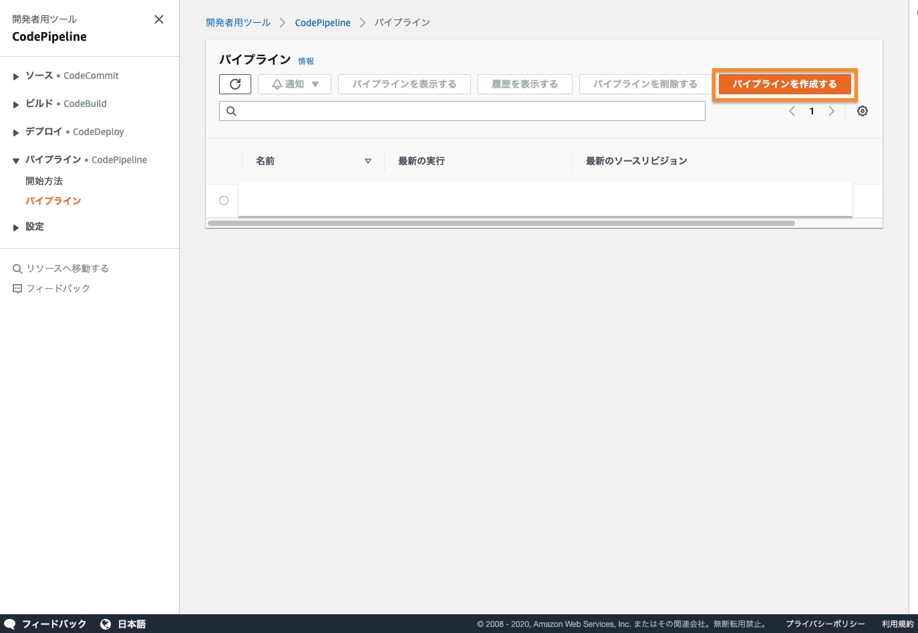
Task: Open the 通知 dropdown menu
Action: click(295, 84)
